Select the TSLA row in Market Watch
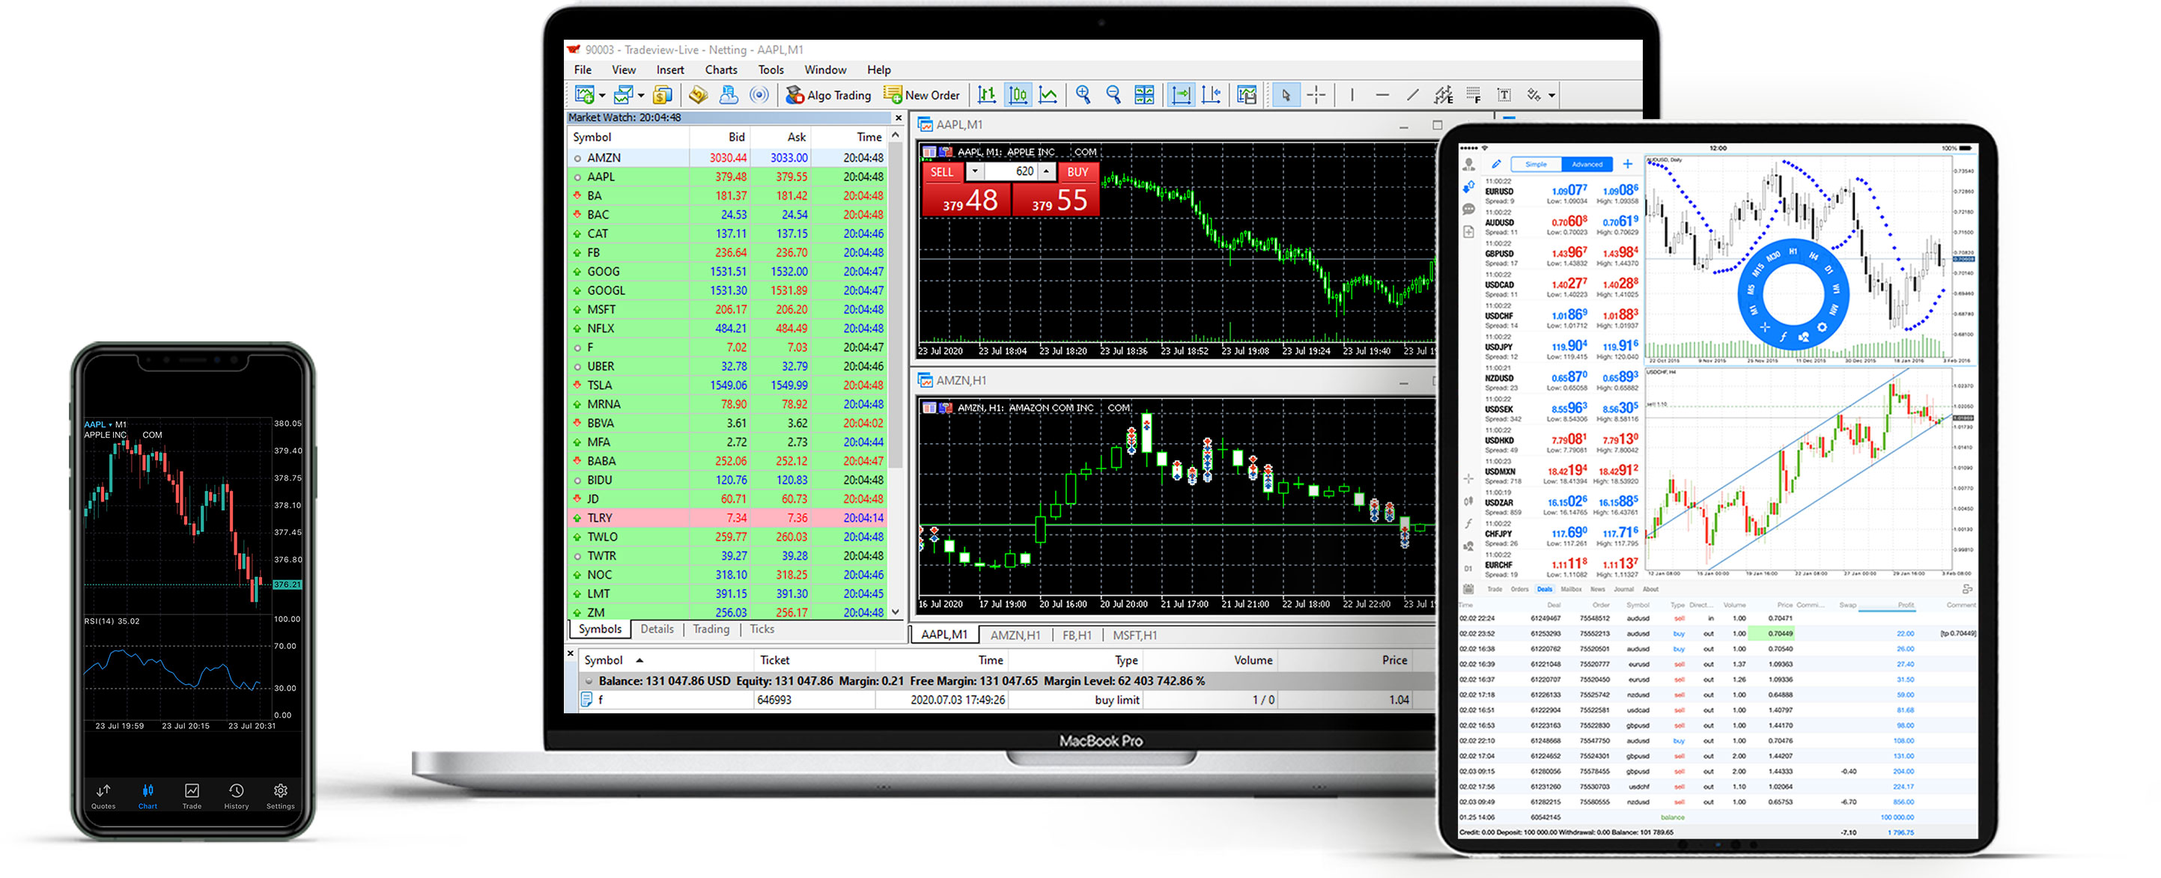This screenshot has height=878, width=2161. coord(727,385)
